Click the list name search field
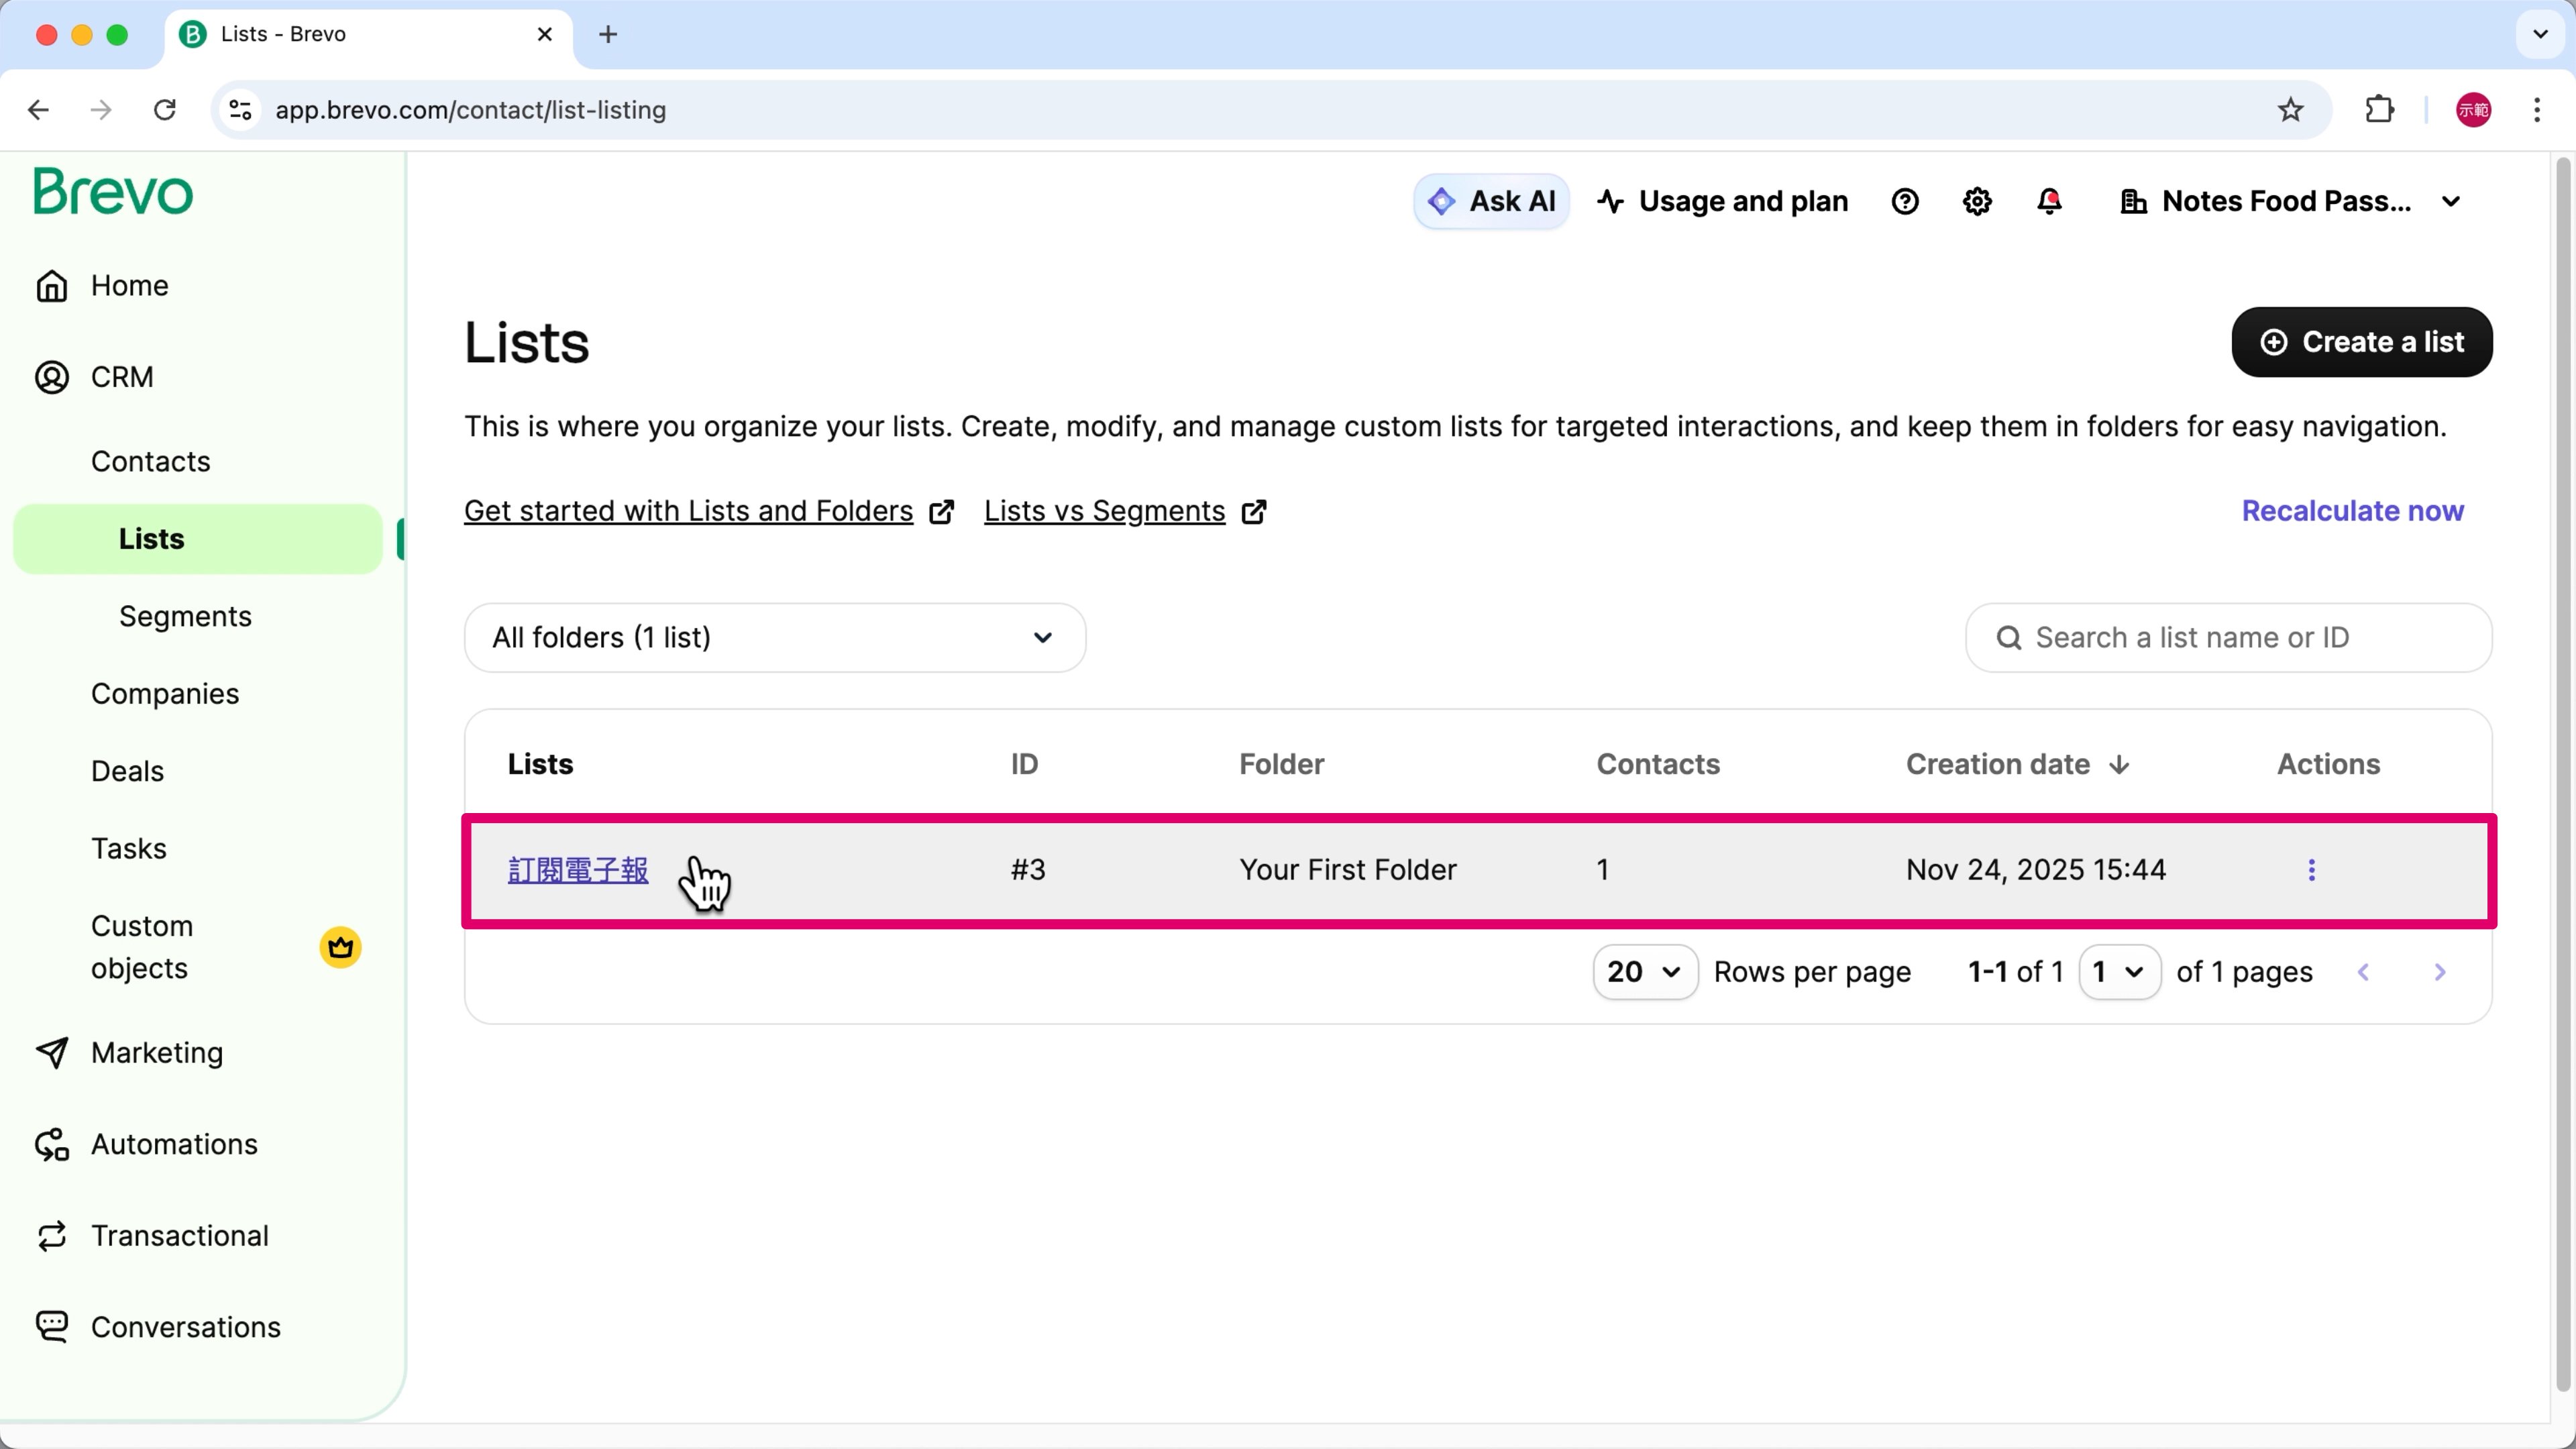Image resolution: width=2576 pixels, height=1449 pixels. [x=2228, y=638]
